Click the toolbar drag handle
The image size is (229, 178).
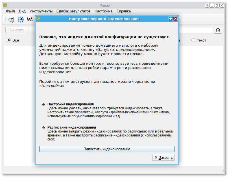[5, 19]
